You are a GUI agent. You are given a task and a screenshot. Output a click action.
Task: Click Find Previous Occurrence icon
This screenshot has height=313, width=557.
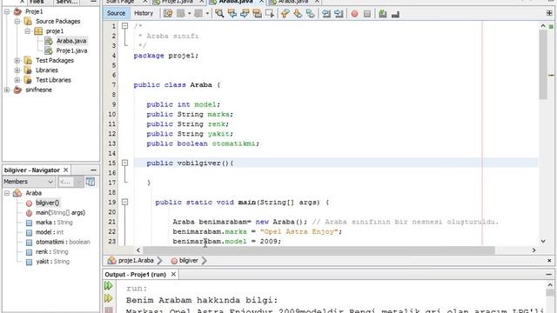232,14
